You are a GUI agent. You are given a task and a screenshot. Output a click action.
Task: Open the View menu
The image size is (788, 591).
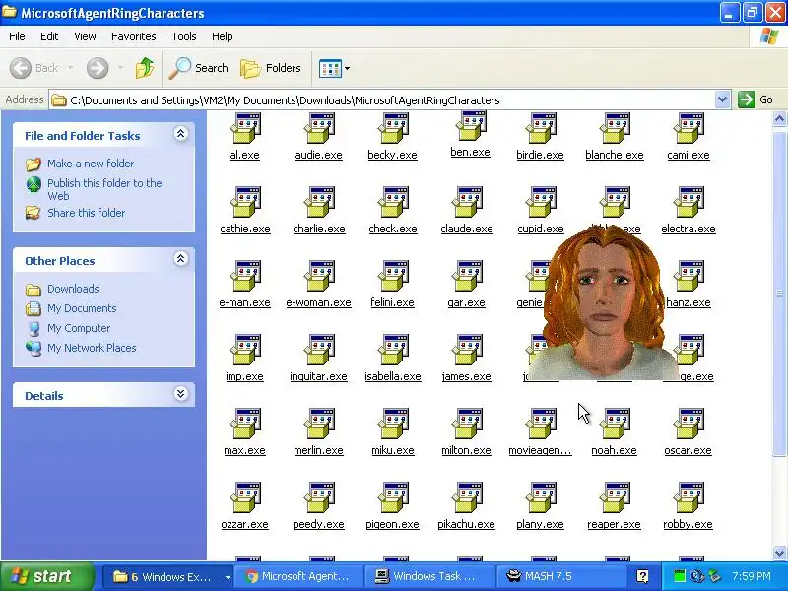tap(85, 36)
